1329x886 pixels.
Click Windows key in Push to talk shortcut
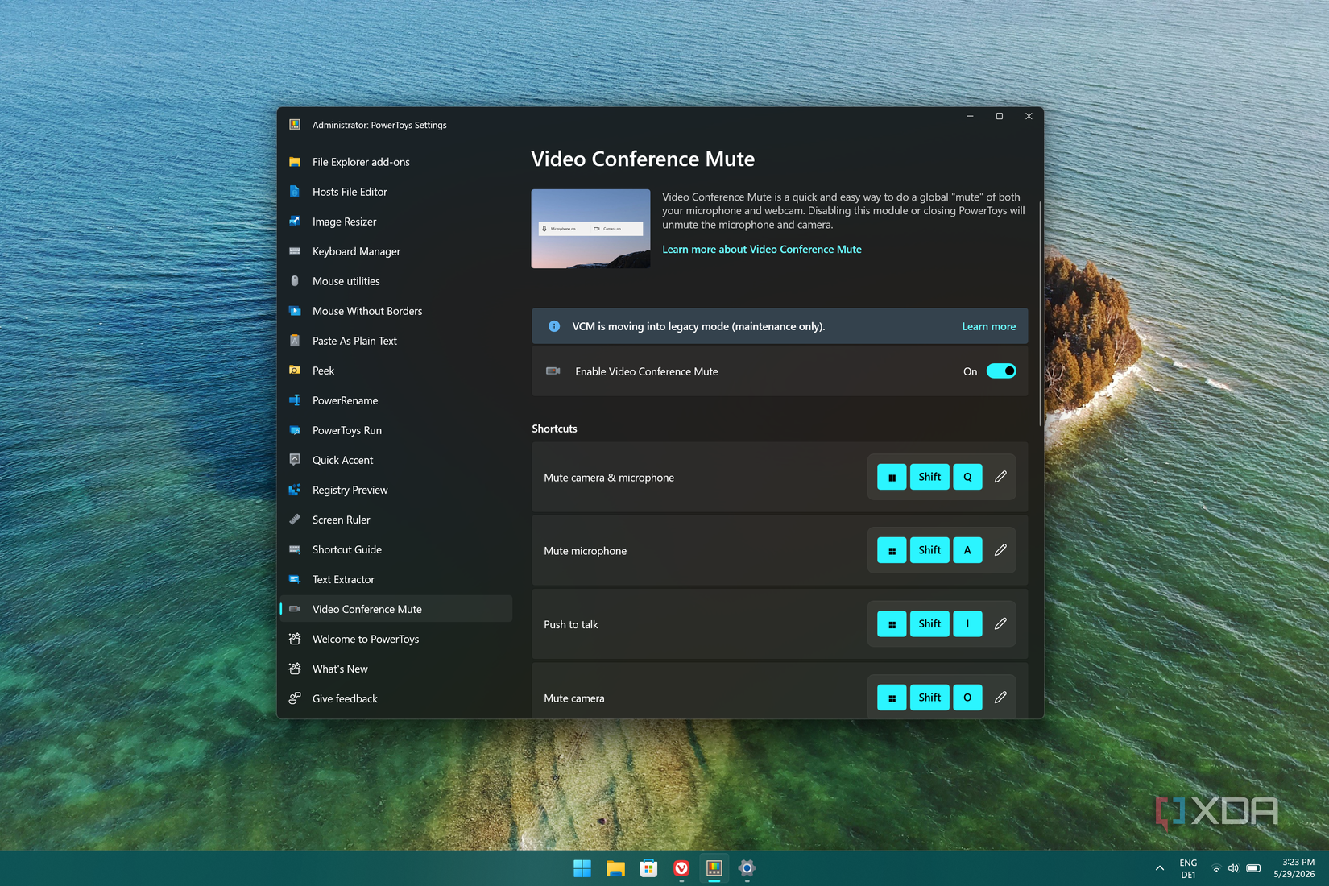click(x=892, y=623)
